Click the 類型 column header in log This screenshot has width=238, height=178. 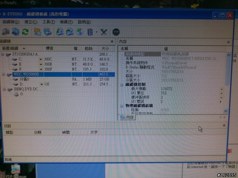pos(18,132)
